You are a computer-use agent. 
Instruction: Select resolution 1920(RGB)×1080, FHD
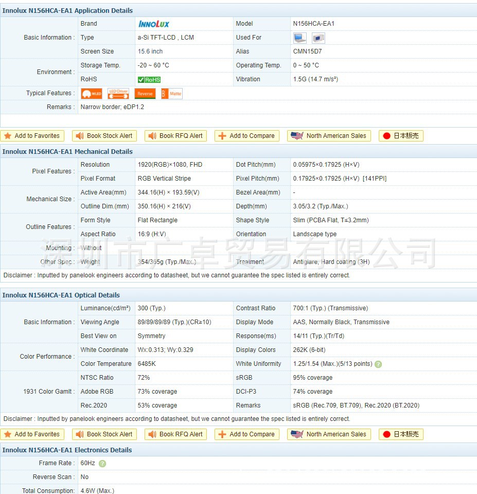170,165
